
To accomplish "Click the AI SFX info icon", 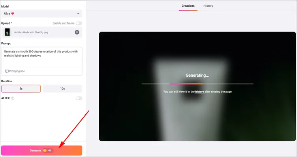I will pos(13,98).
